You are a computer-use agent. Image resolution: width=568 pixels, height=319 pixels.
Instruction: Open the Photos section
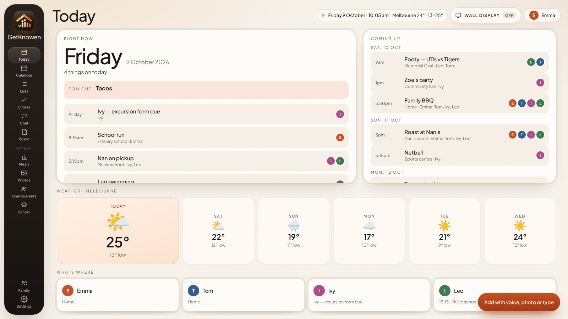pyautogui.click(x=24, y=176)
